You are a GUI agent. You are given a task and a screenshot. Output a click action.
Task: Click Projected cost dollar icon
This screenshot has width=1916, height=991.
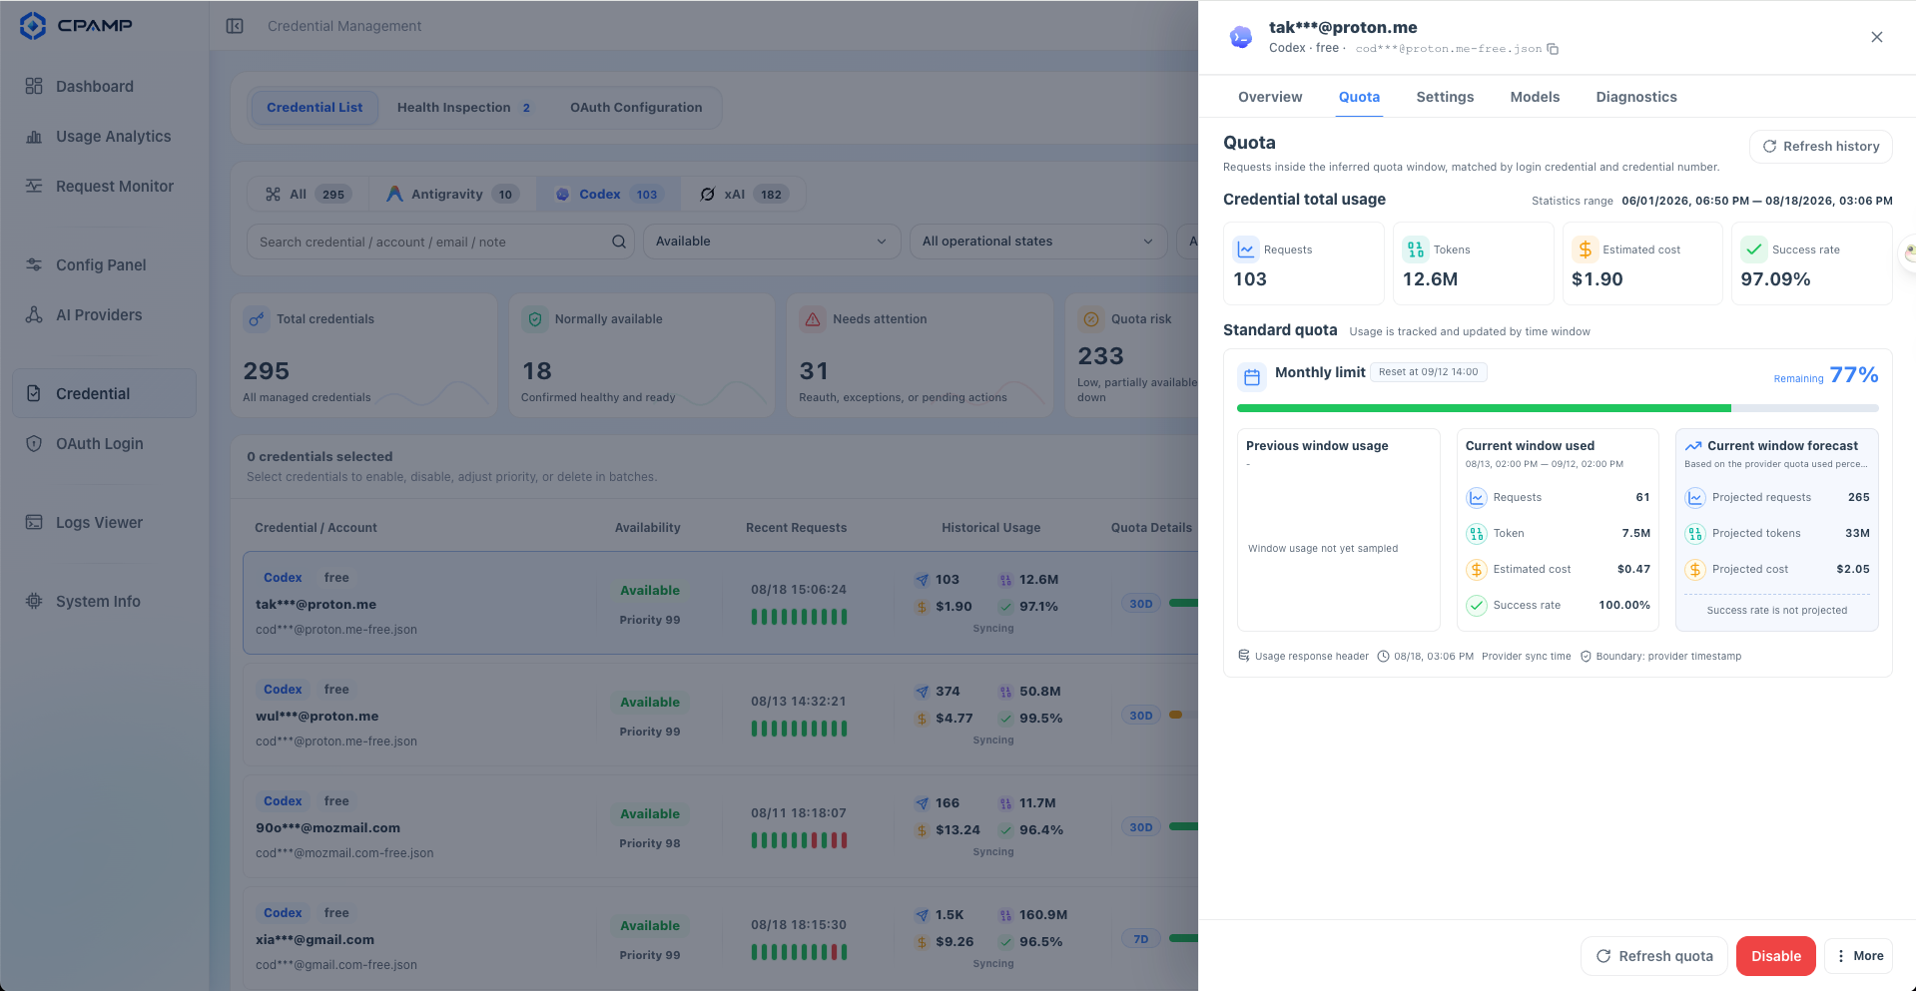(1695, 569)
